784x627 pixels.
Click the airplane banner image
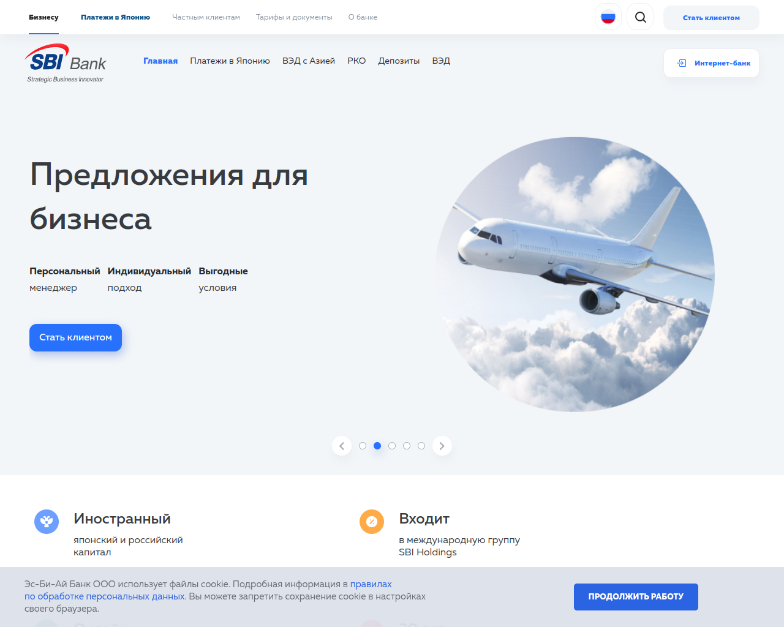click(x=575, y=274)
